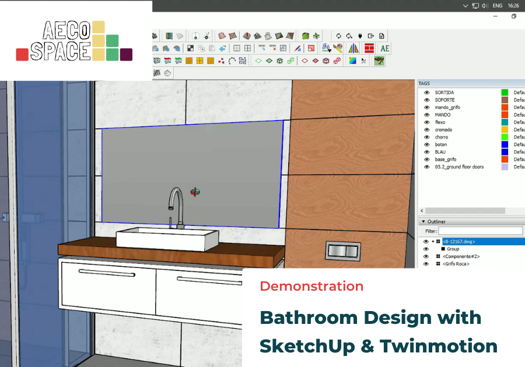
Task: Click the ENG language indicator in system tray
Action: click(x=497, y=5)
